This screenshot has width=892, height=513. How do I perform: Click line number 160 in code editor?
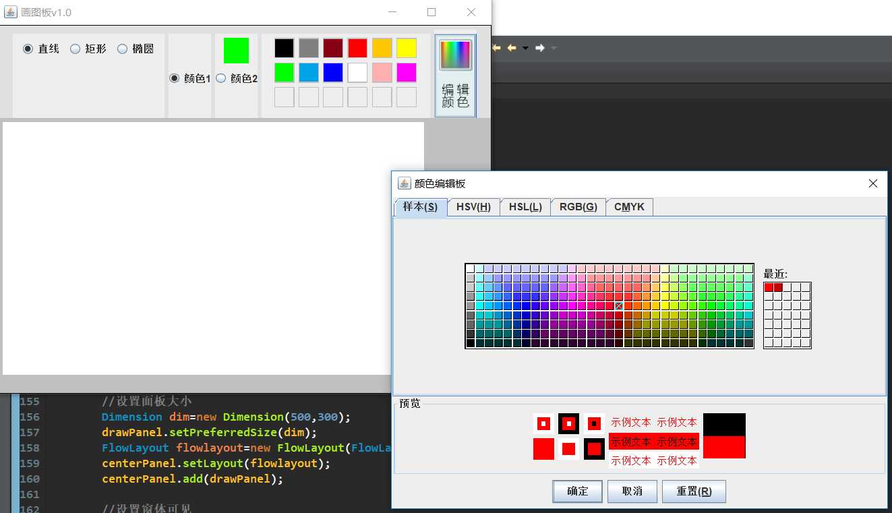click(30, 479)
